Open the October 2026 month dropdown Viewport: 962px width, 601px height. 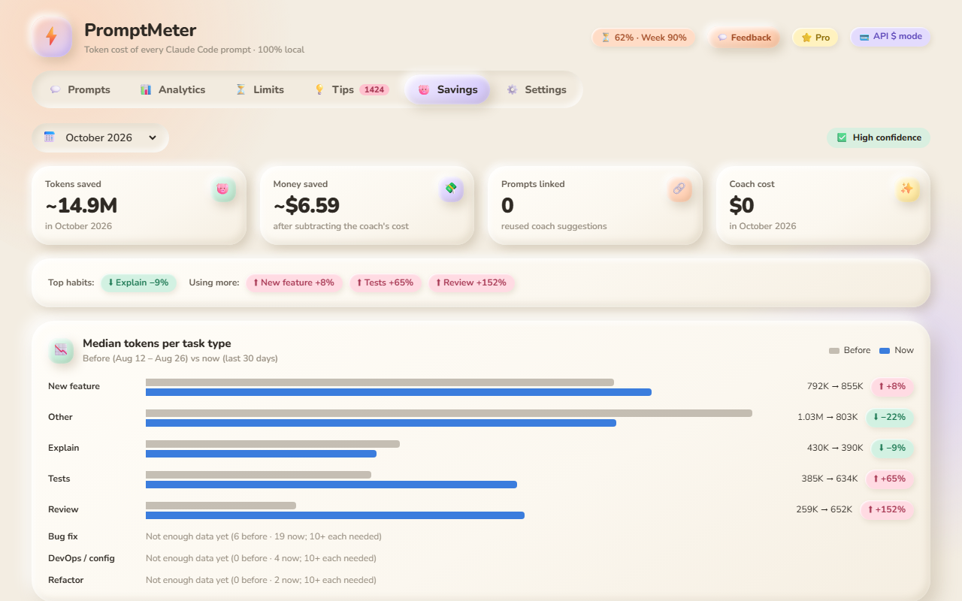pyautogui.click(x=100, y=137)
